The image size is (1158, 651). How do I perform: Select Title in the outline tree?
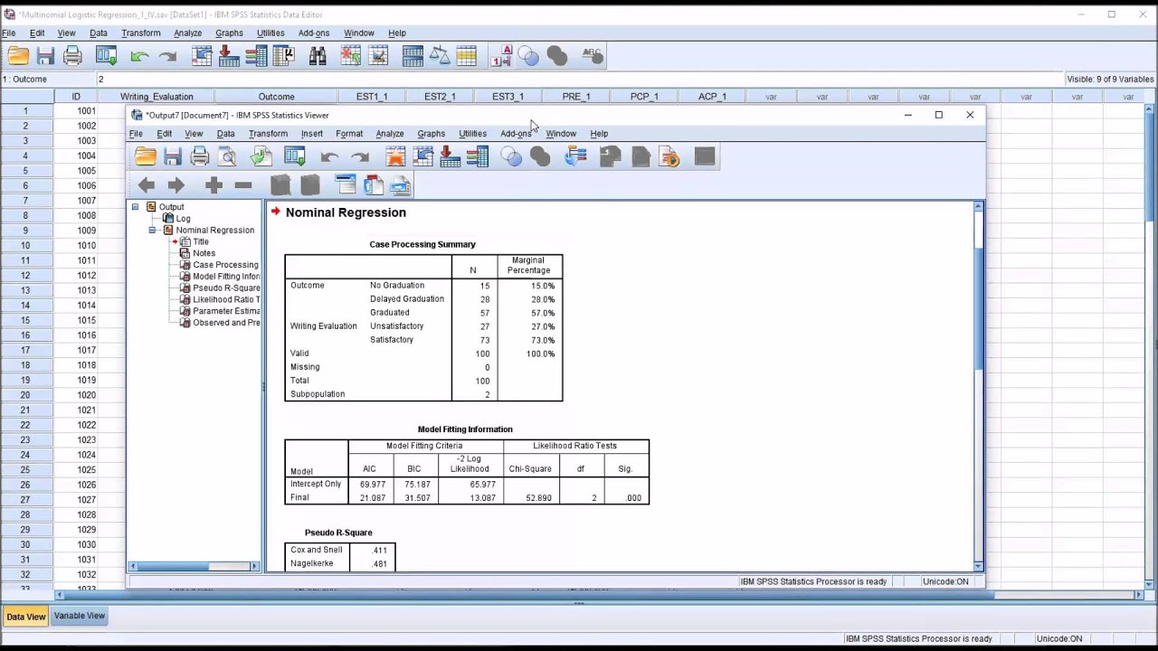coord(201,242)
